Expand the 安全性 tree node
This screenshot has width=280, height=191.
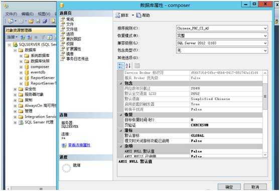coord(15,89)
